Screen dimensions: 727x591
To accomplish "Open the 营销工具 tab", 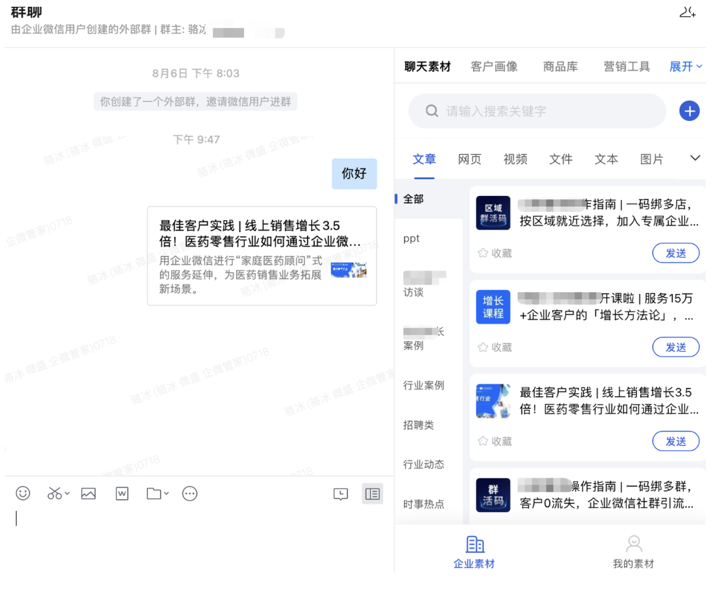I will tap(627, 66).
